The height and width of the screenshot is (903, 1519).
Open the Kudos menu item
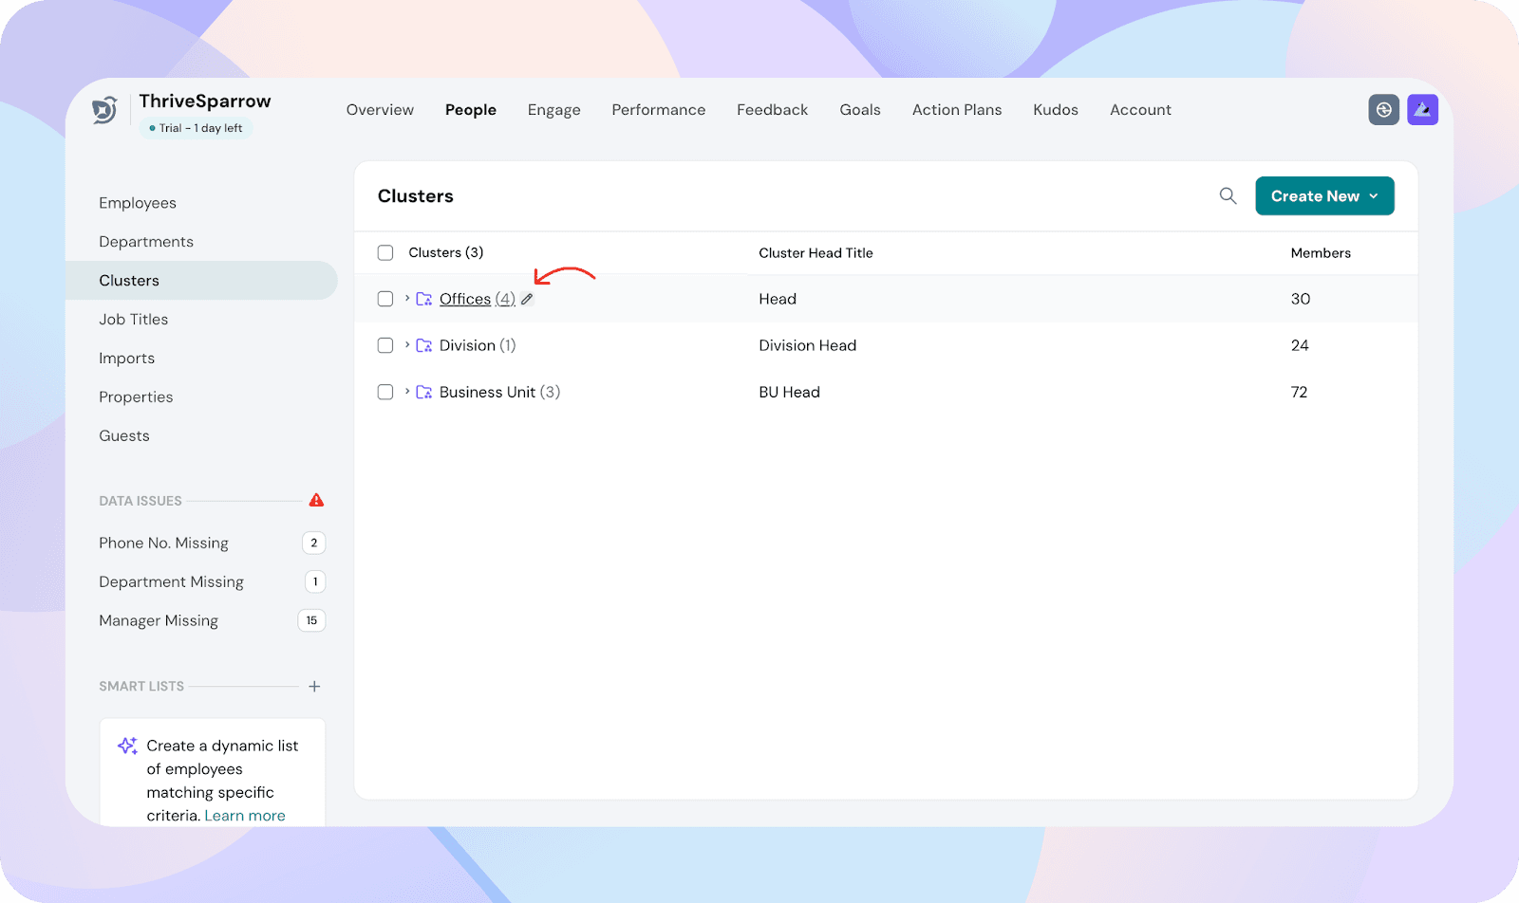tap(1055, 110)
